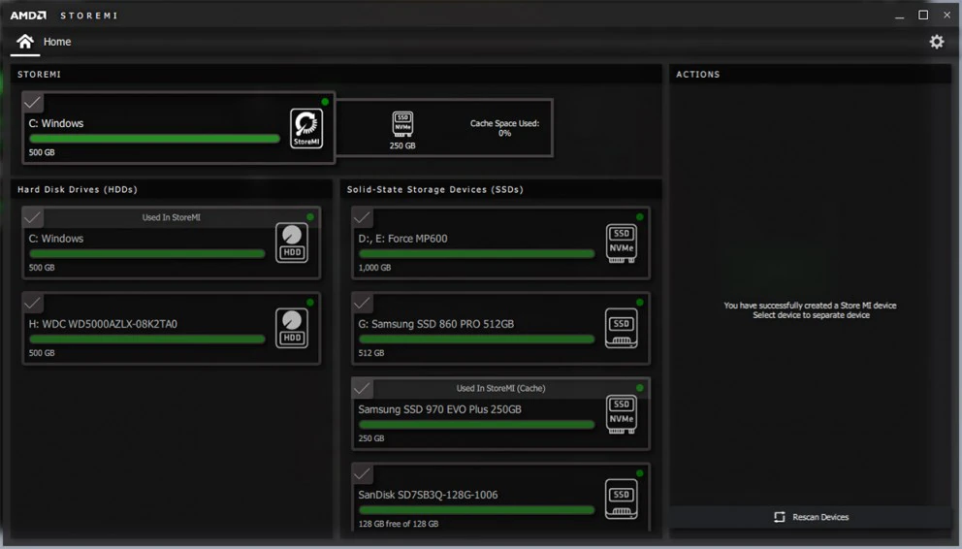
Task: Open the settings gear icon
Action: [936, 42]
